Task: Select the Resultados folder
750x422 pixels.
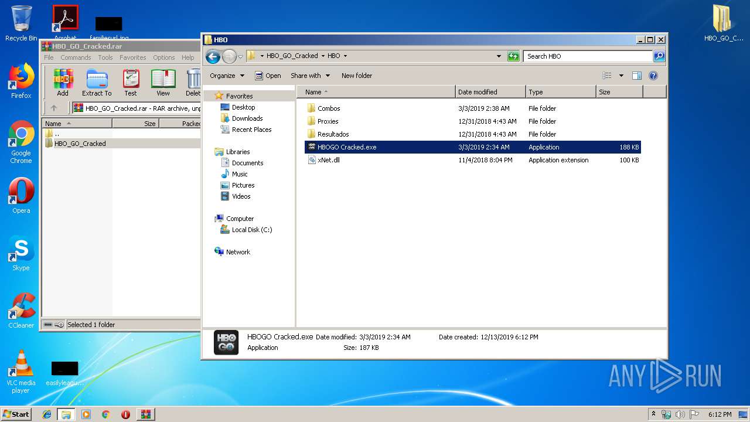Action: (473, 134)
